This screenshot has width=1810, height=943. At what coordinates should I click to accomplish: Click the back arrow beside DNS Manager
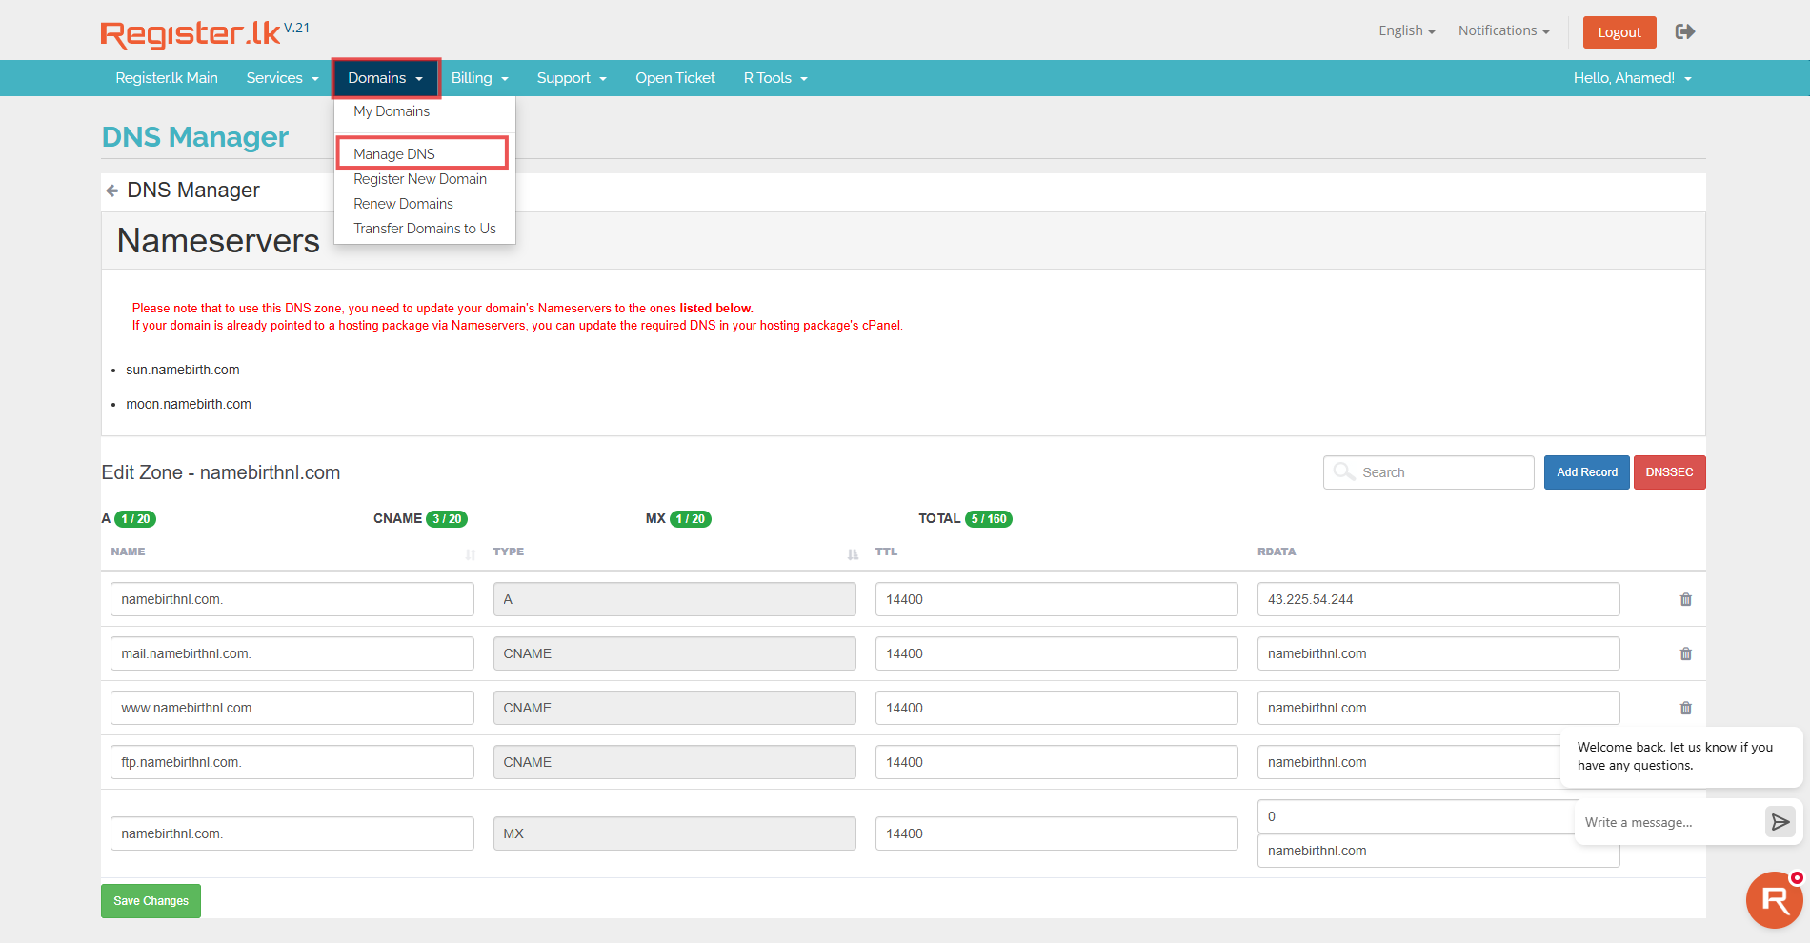(111, 190)
